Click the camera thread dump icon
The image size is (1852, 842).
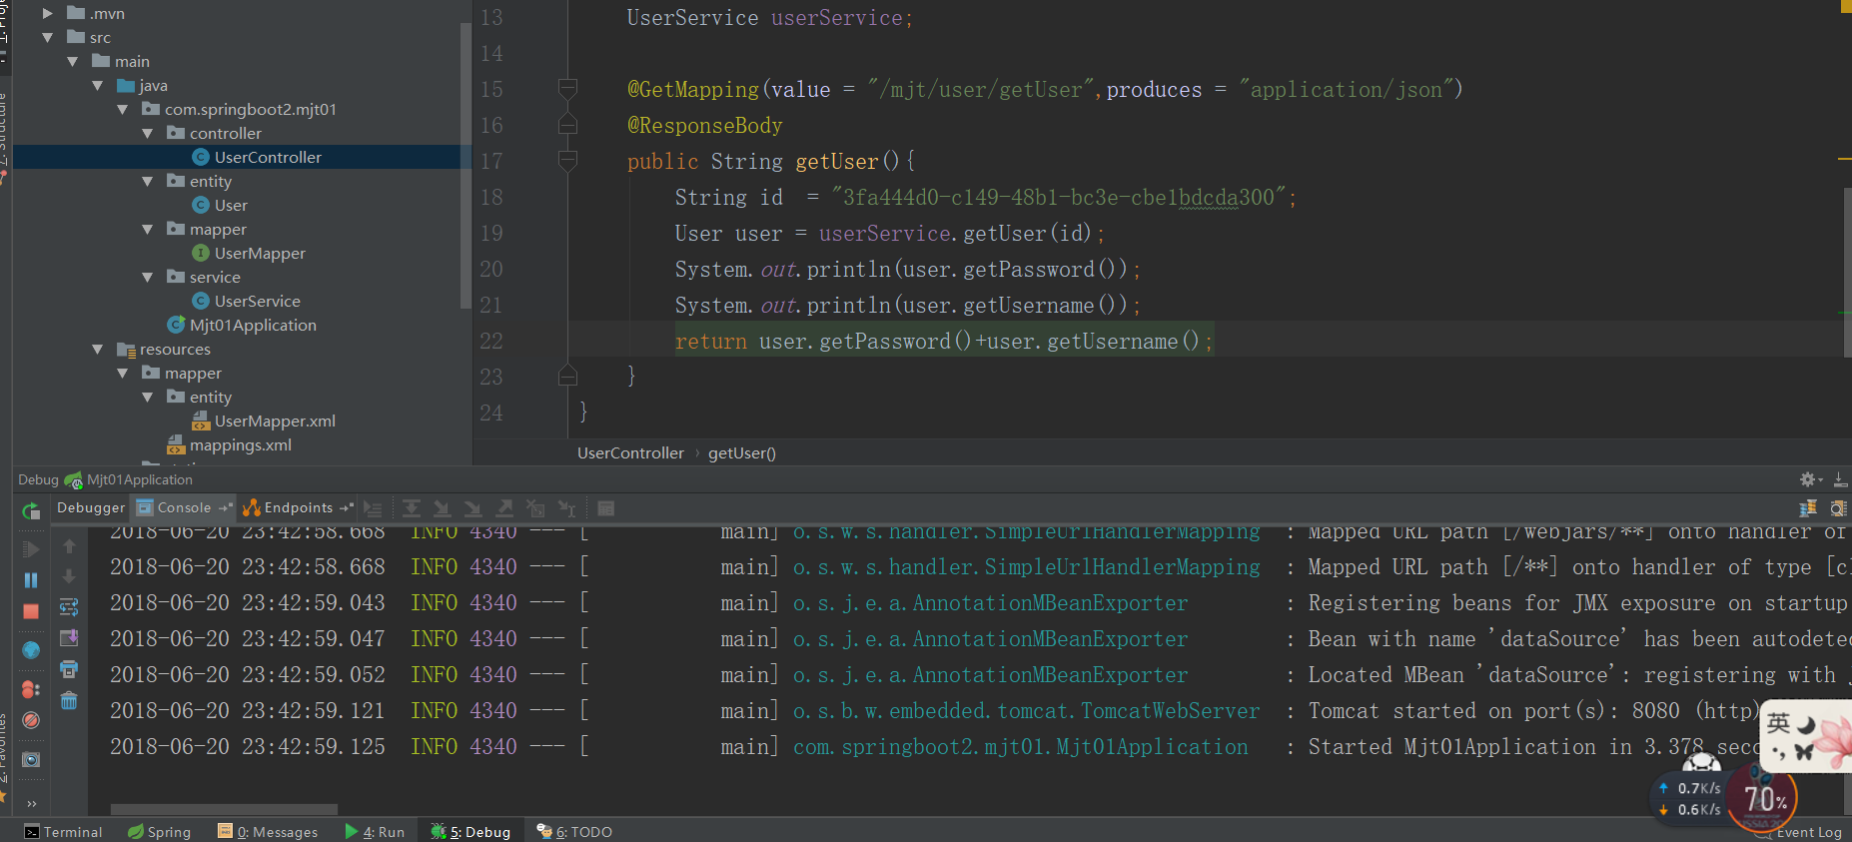pyautogui.click(x=31, y=760)
